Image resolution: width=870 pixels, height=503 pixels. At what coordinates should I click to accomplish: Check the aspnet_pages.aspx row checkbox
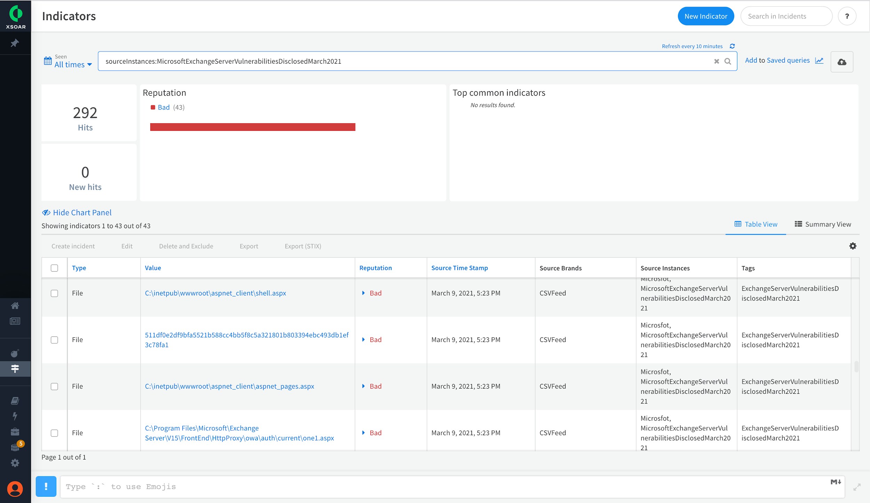tap(54, 386)
